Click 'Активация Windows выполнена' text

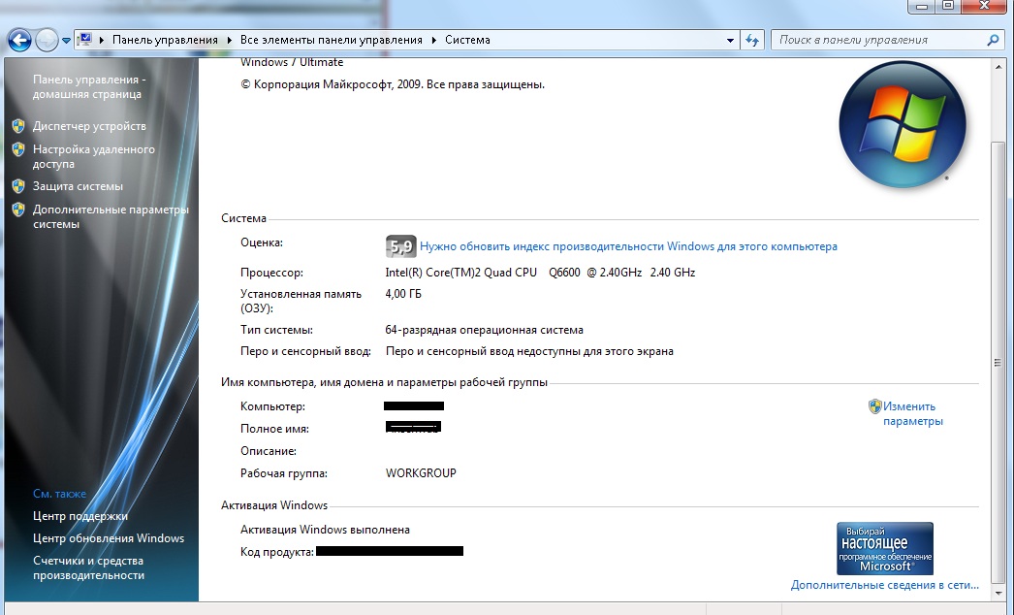click(326, 530)
